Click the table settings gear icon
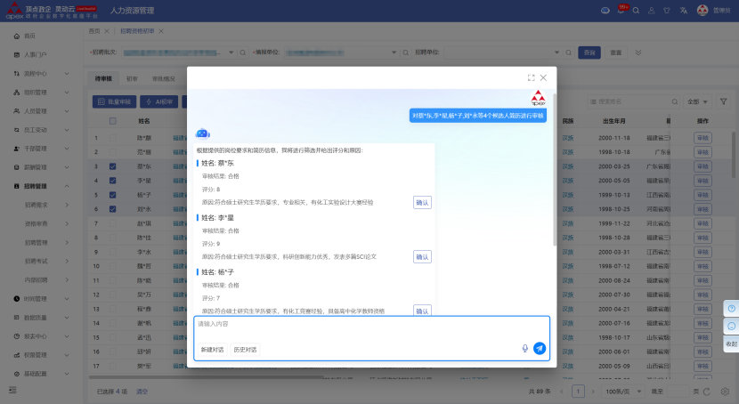This screenshot has height=404, width=739. [x=725, y=391]
